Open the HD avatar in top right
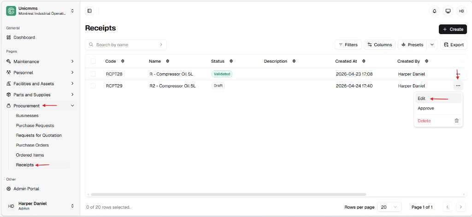The width and height of the screenshot is (472, 217). [x=461, y=11]
